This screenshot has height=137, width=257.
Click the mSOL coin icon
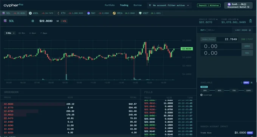(x=30, y=13)
